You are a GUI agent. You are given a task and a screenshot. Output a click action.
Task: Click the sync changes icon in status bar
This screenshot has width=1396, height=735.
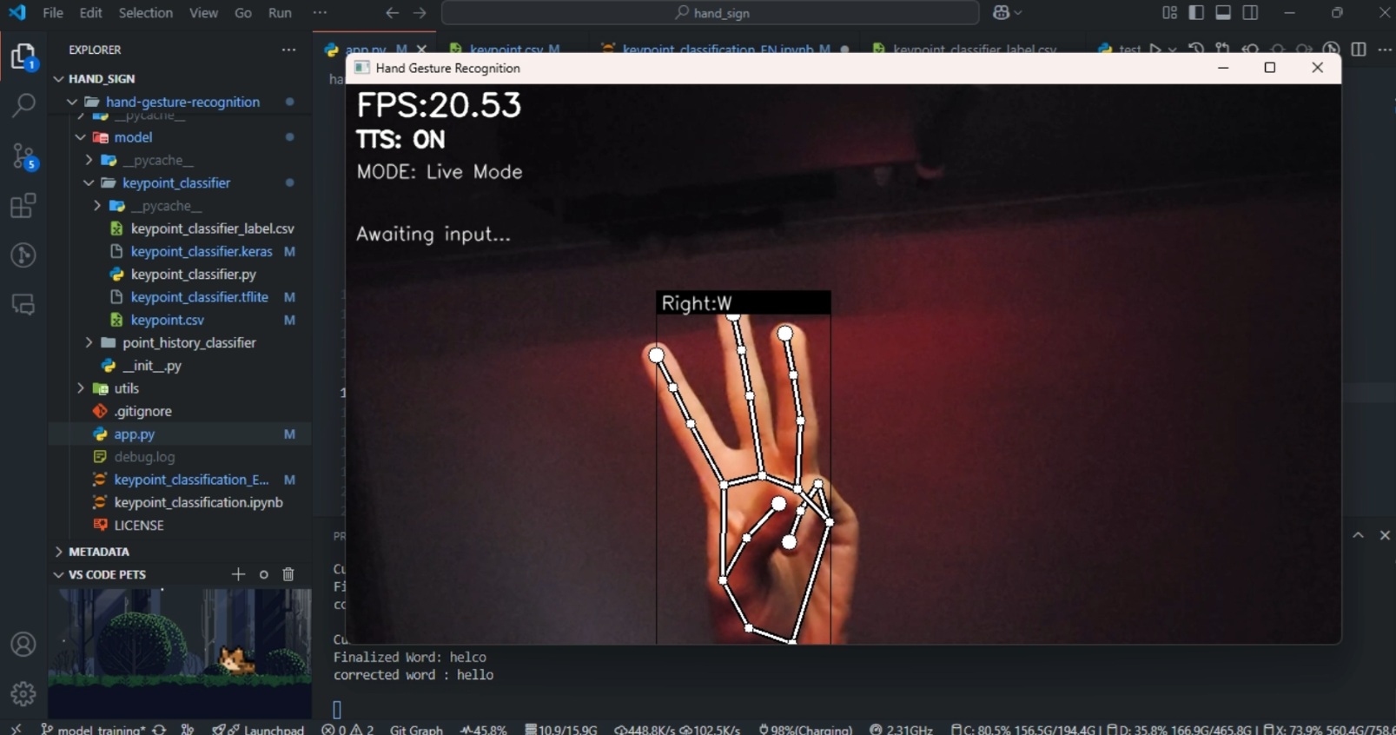(x=159, y=729)
